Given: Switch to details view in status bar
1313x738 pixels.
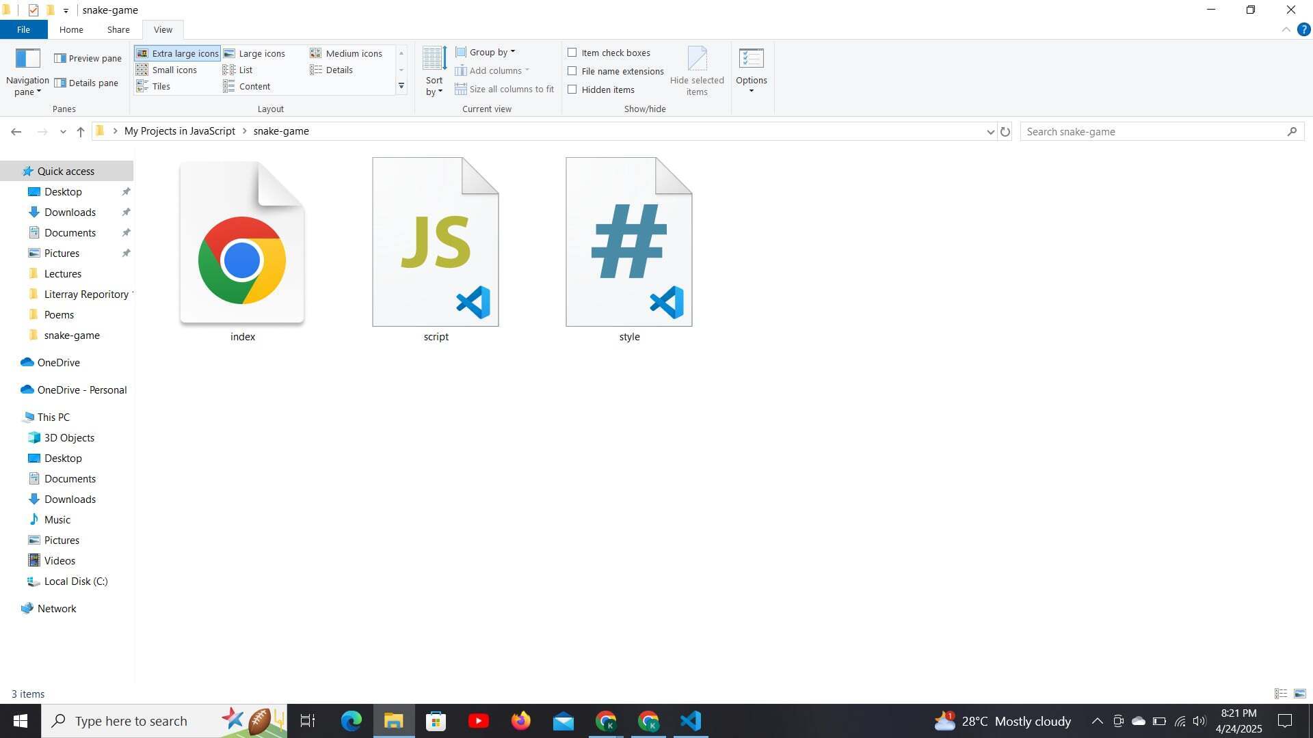Looking at the screenshot, I should click(x=1281, y=694).
